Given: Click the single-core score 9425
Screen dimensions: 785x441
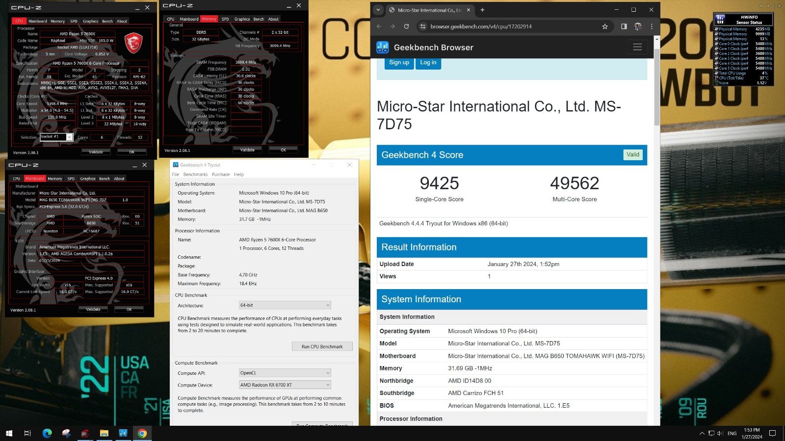Looking at the screenshot, I should (439, 183).
